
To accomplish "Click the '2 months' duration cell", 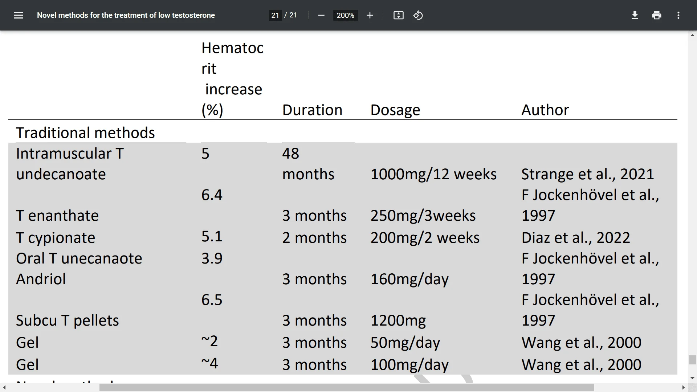I will [314, 238].
